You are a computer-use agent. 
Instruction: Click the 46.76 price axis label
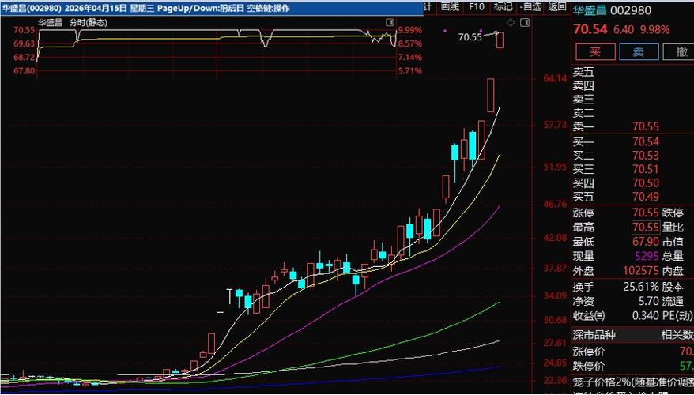[555, 205]
